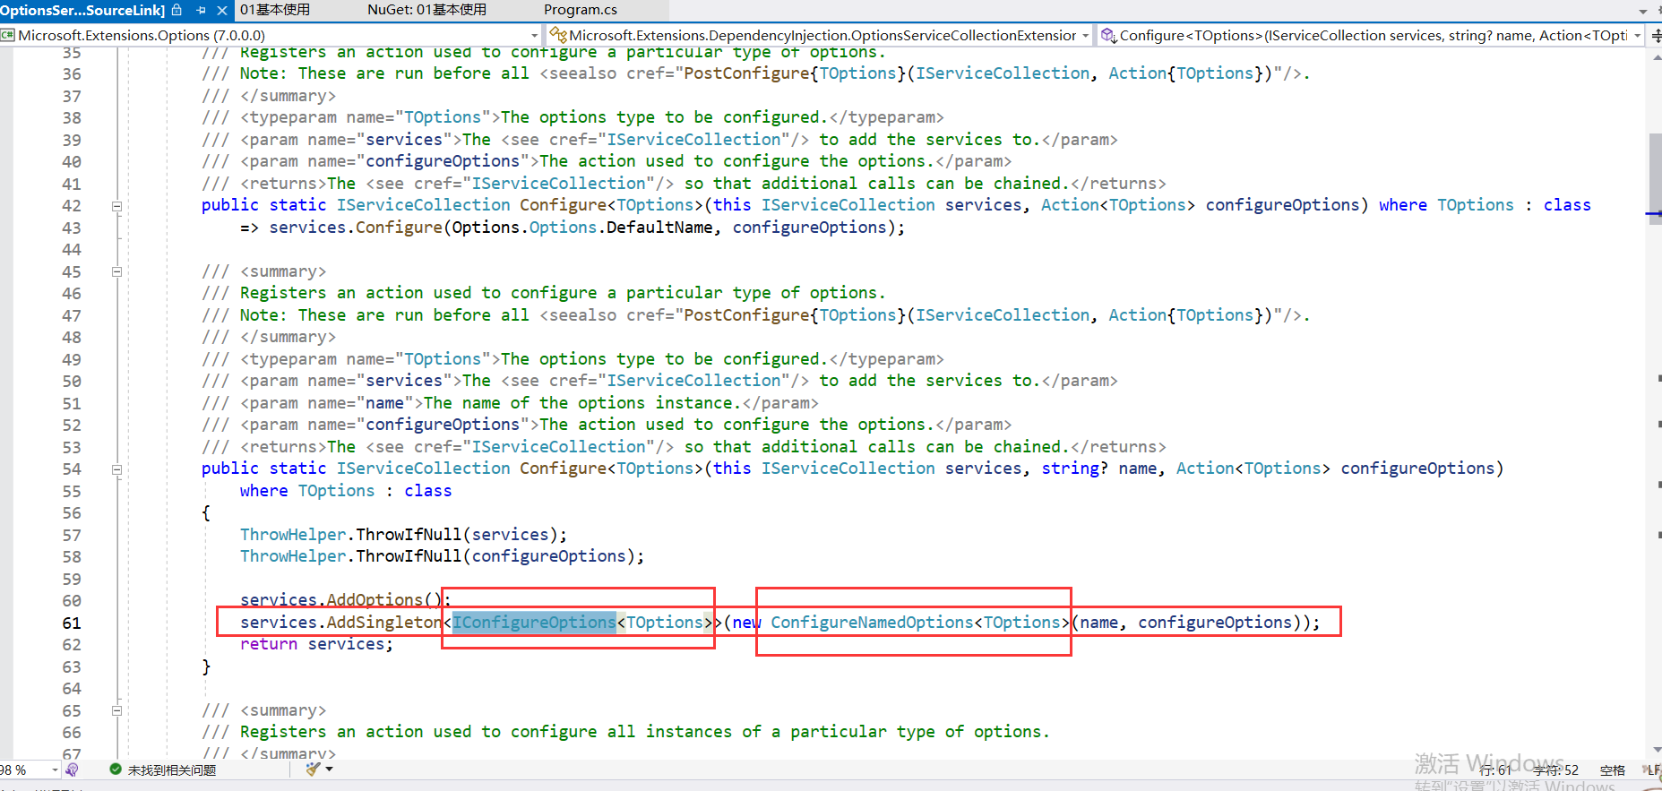The height and width of the screenshot is (791, 1662).
Task: Collapse the summary comment at line 45
Action: [116, 271]
